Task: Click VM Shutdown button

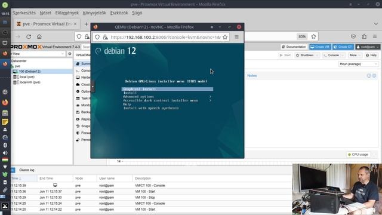Action: pos(304,56)
